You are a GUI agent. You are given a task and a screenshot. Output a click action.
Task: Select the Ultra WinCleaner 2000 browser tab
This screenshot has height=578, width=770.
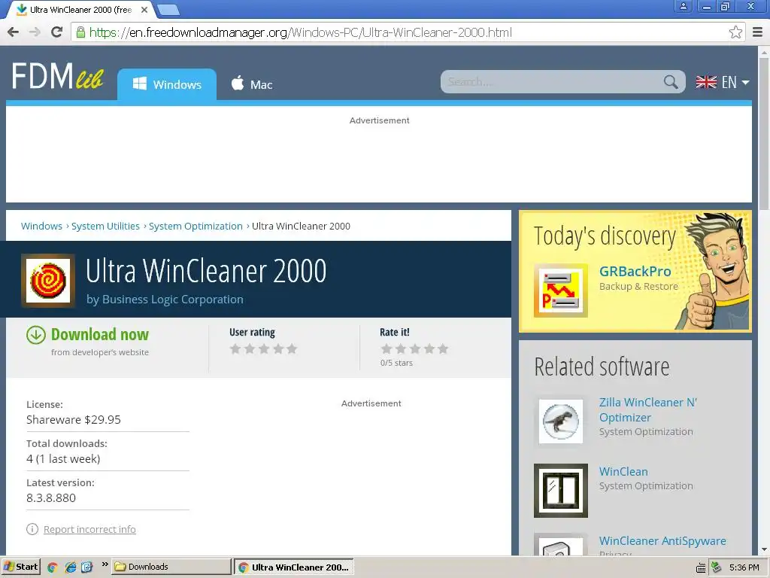pos(81,10)
